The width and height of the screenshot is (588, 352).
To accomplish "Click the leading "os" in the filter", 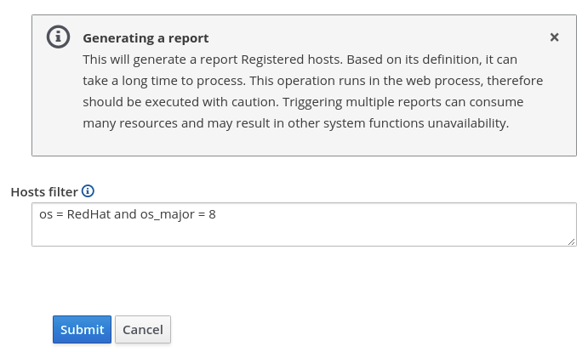I will tap(46, 214).
